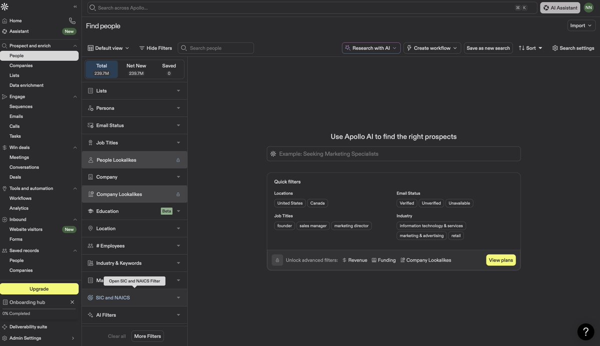Select the Net New tab
Screen dimensions: 600x346
pyautogui.click(x=136, y=69)
